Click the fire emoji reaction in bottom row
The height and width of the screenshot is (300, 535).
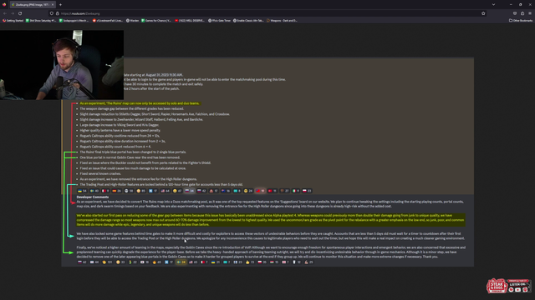157,262
